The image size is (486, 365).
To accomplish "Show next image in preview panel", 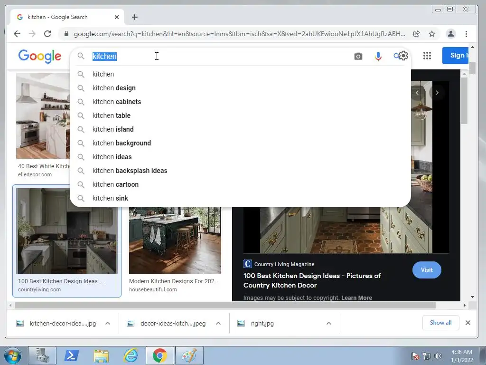I will click(x=437, y=93).
